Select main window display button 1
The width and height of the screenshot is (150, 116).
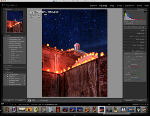[3, 104]
